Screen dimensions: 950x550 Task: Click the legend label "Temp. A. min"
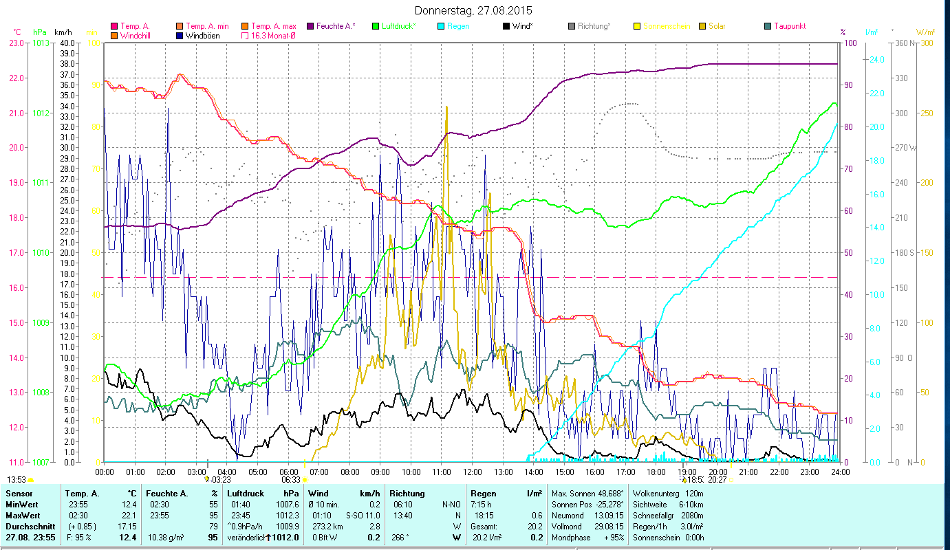pos(208,26)
